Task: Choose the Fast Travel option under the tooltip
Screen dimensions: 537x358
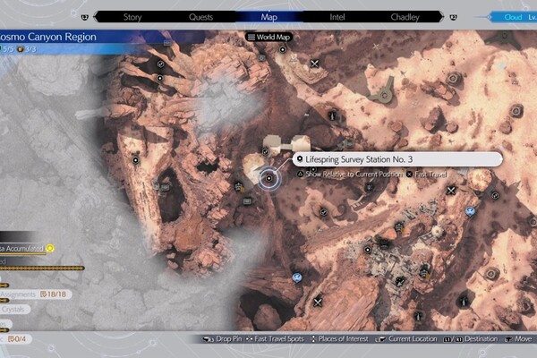Action: click(x=430, y=175)
